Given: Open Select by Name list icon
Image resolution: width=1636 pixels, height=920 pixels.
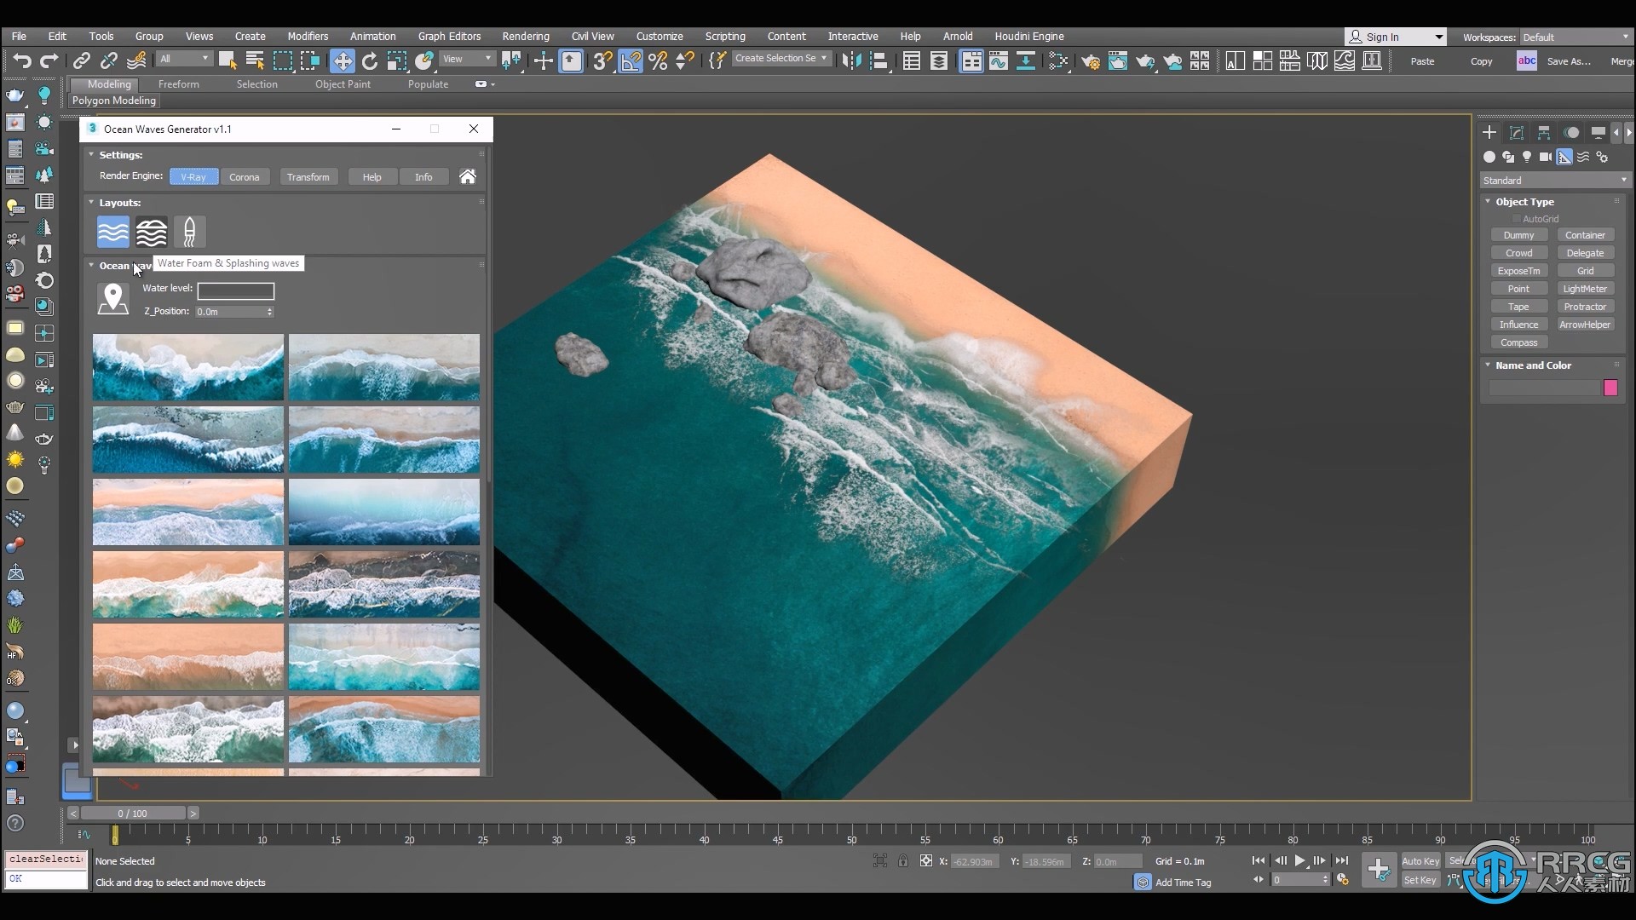Looking at the screenshot, I should coord(255,60).
